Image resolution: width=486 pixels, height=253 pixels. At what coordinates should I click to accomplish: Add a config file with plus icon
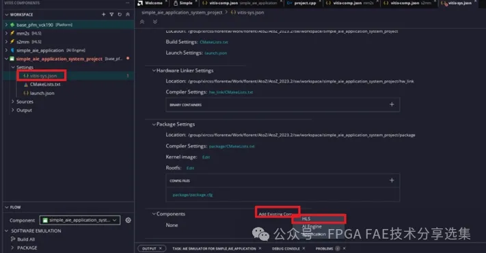tap(392, 180)
